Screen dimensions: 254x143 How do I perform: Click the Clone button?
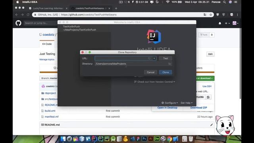[x=165, y=72]
